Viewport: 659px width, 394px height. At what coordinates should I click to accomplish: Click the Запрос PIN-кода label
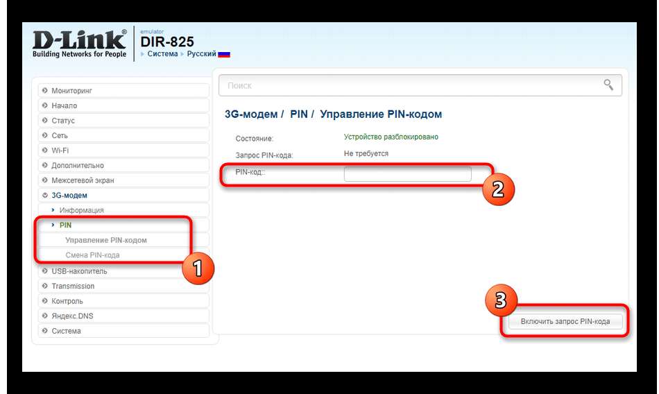tap(264, 155)
